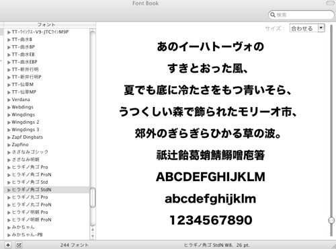Click the toolbar toggle pill in the title bar
The height and width of the screenshot is (249, 336).
pyautogui.click(x=330, y=3)
